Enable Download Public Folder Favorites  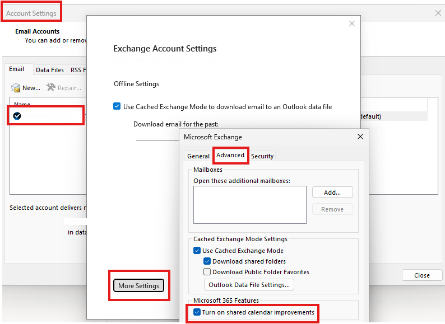click(207, 272)
